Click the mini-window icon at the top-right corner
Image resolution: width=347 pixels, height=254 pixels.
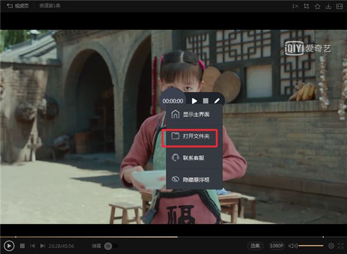click(x=339, y=6)
